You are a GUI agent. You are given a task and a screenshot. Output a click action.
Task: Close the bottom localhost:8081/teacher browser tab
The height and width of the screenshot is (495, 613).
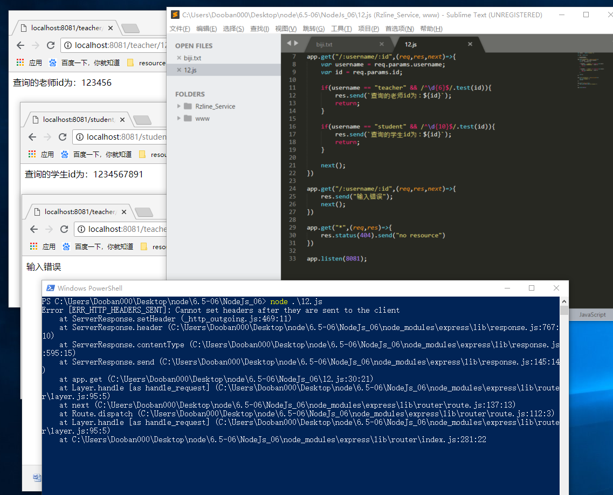[124, 212]
